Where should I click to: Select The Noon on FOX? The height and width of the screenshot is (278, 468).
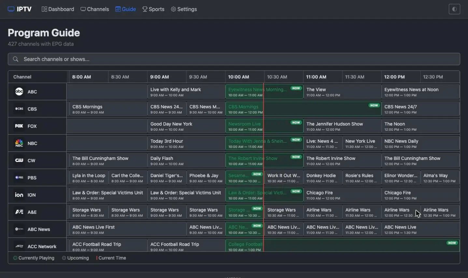(420, 126)
